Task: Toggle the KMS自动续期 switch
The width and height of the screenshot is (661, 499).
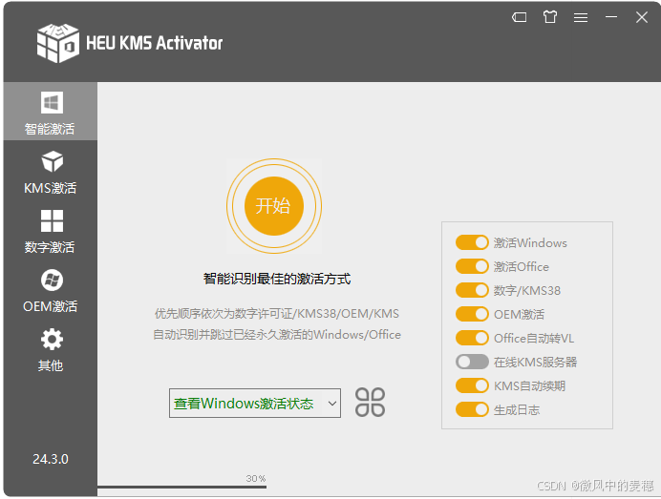Action: click(472, 385)
